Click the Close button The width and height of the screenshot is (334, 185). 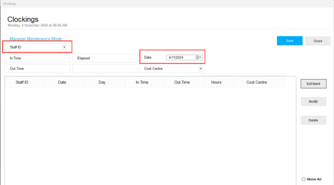tap(318, 41)
